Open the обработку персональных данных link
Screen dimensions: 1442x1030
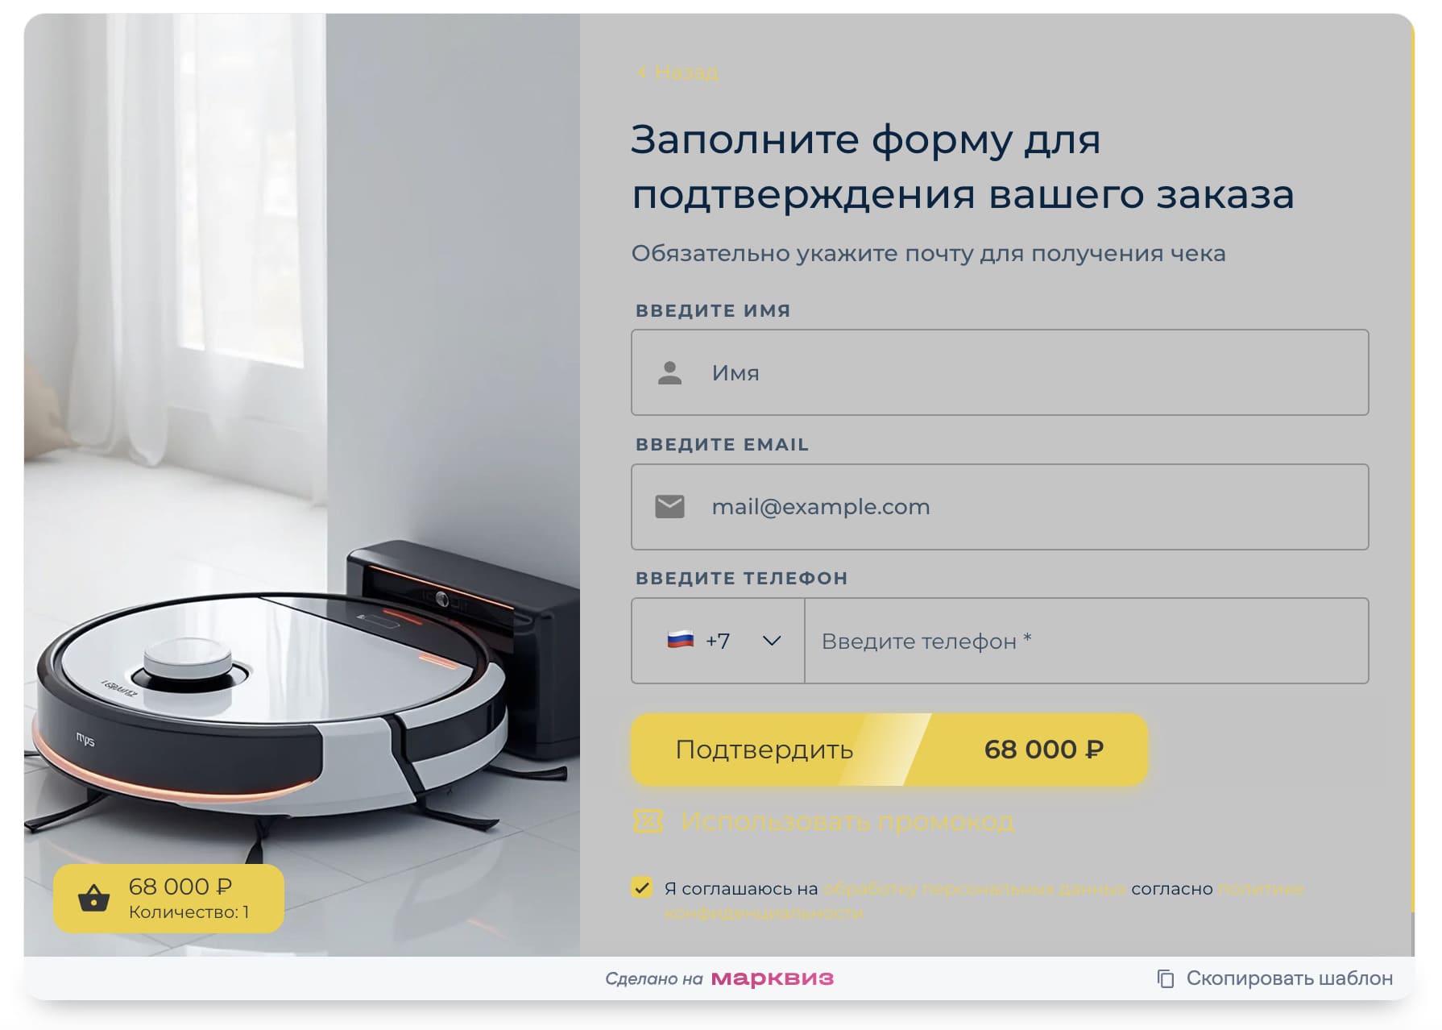coord(975,889)
